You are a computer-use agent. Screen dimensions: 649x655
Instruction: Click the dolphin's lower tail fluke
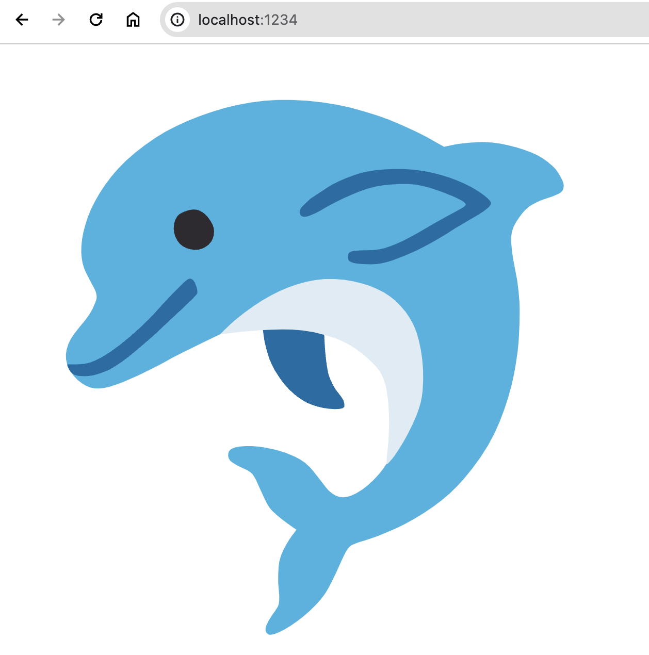point(299,583)
